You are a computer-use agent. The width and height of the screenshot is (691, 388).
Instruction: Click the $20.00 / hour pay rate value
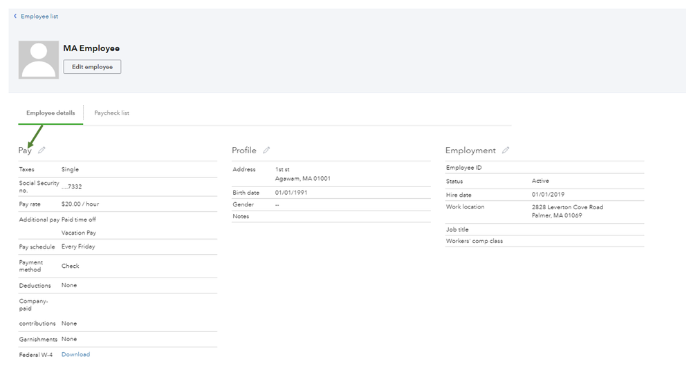tap(80, 204)
